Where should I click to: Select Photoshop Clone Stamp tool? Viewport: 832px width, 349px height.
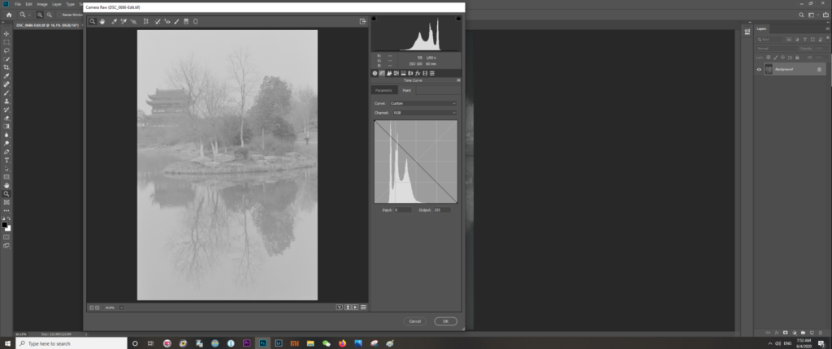6,101
